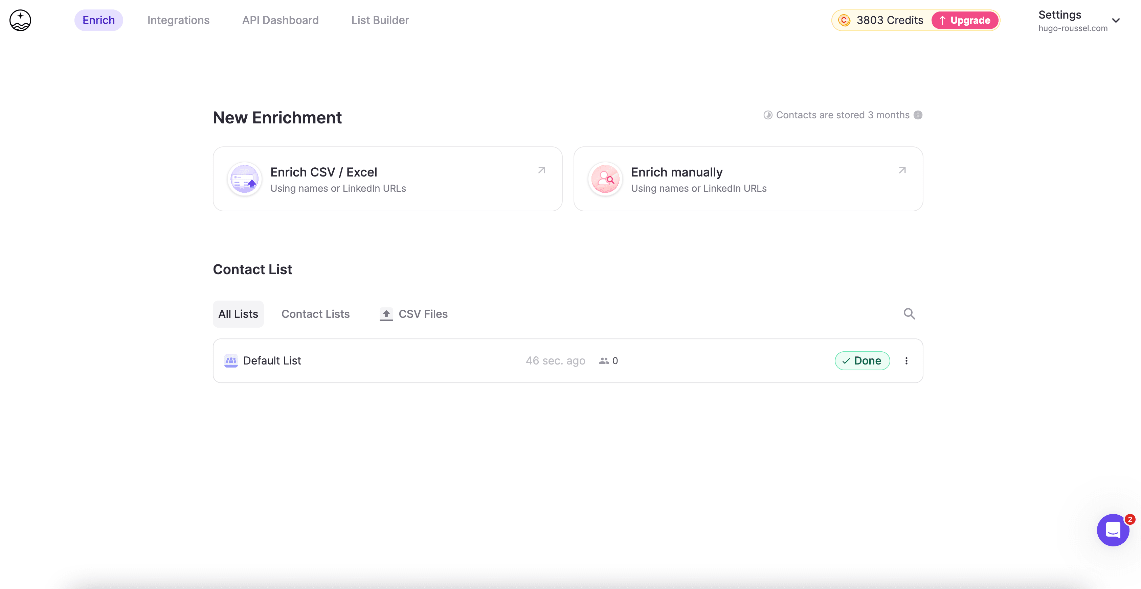Show the CSV Files tab
This screenshot has width=1141, height=589.
pyautogui.click(x=414, y=314)
